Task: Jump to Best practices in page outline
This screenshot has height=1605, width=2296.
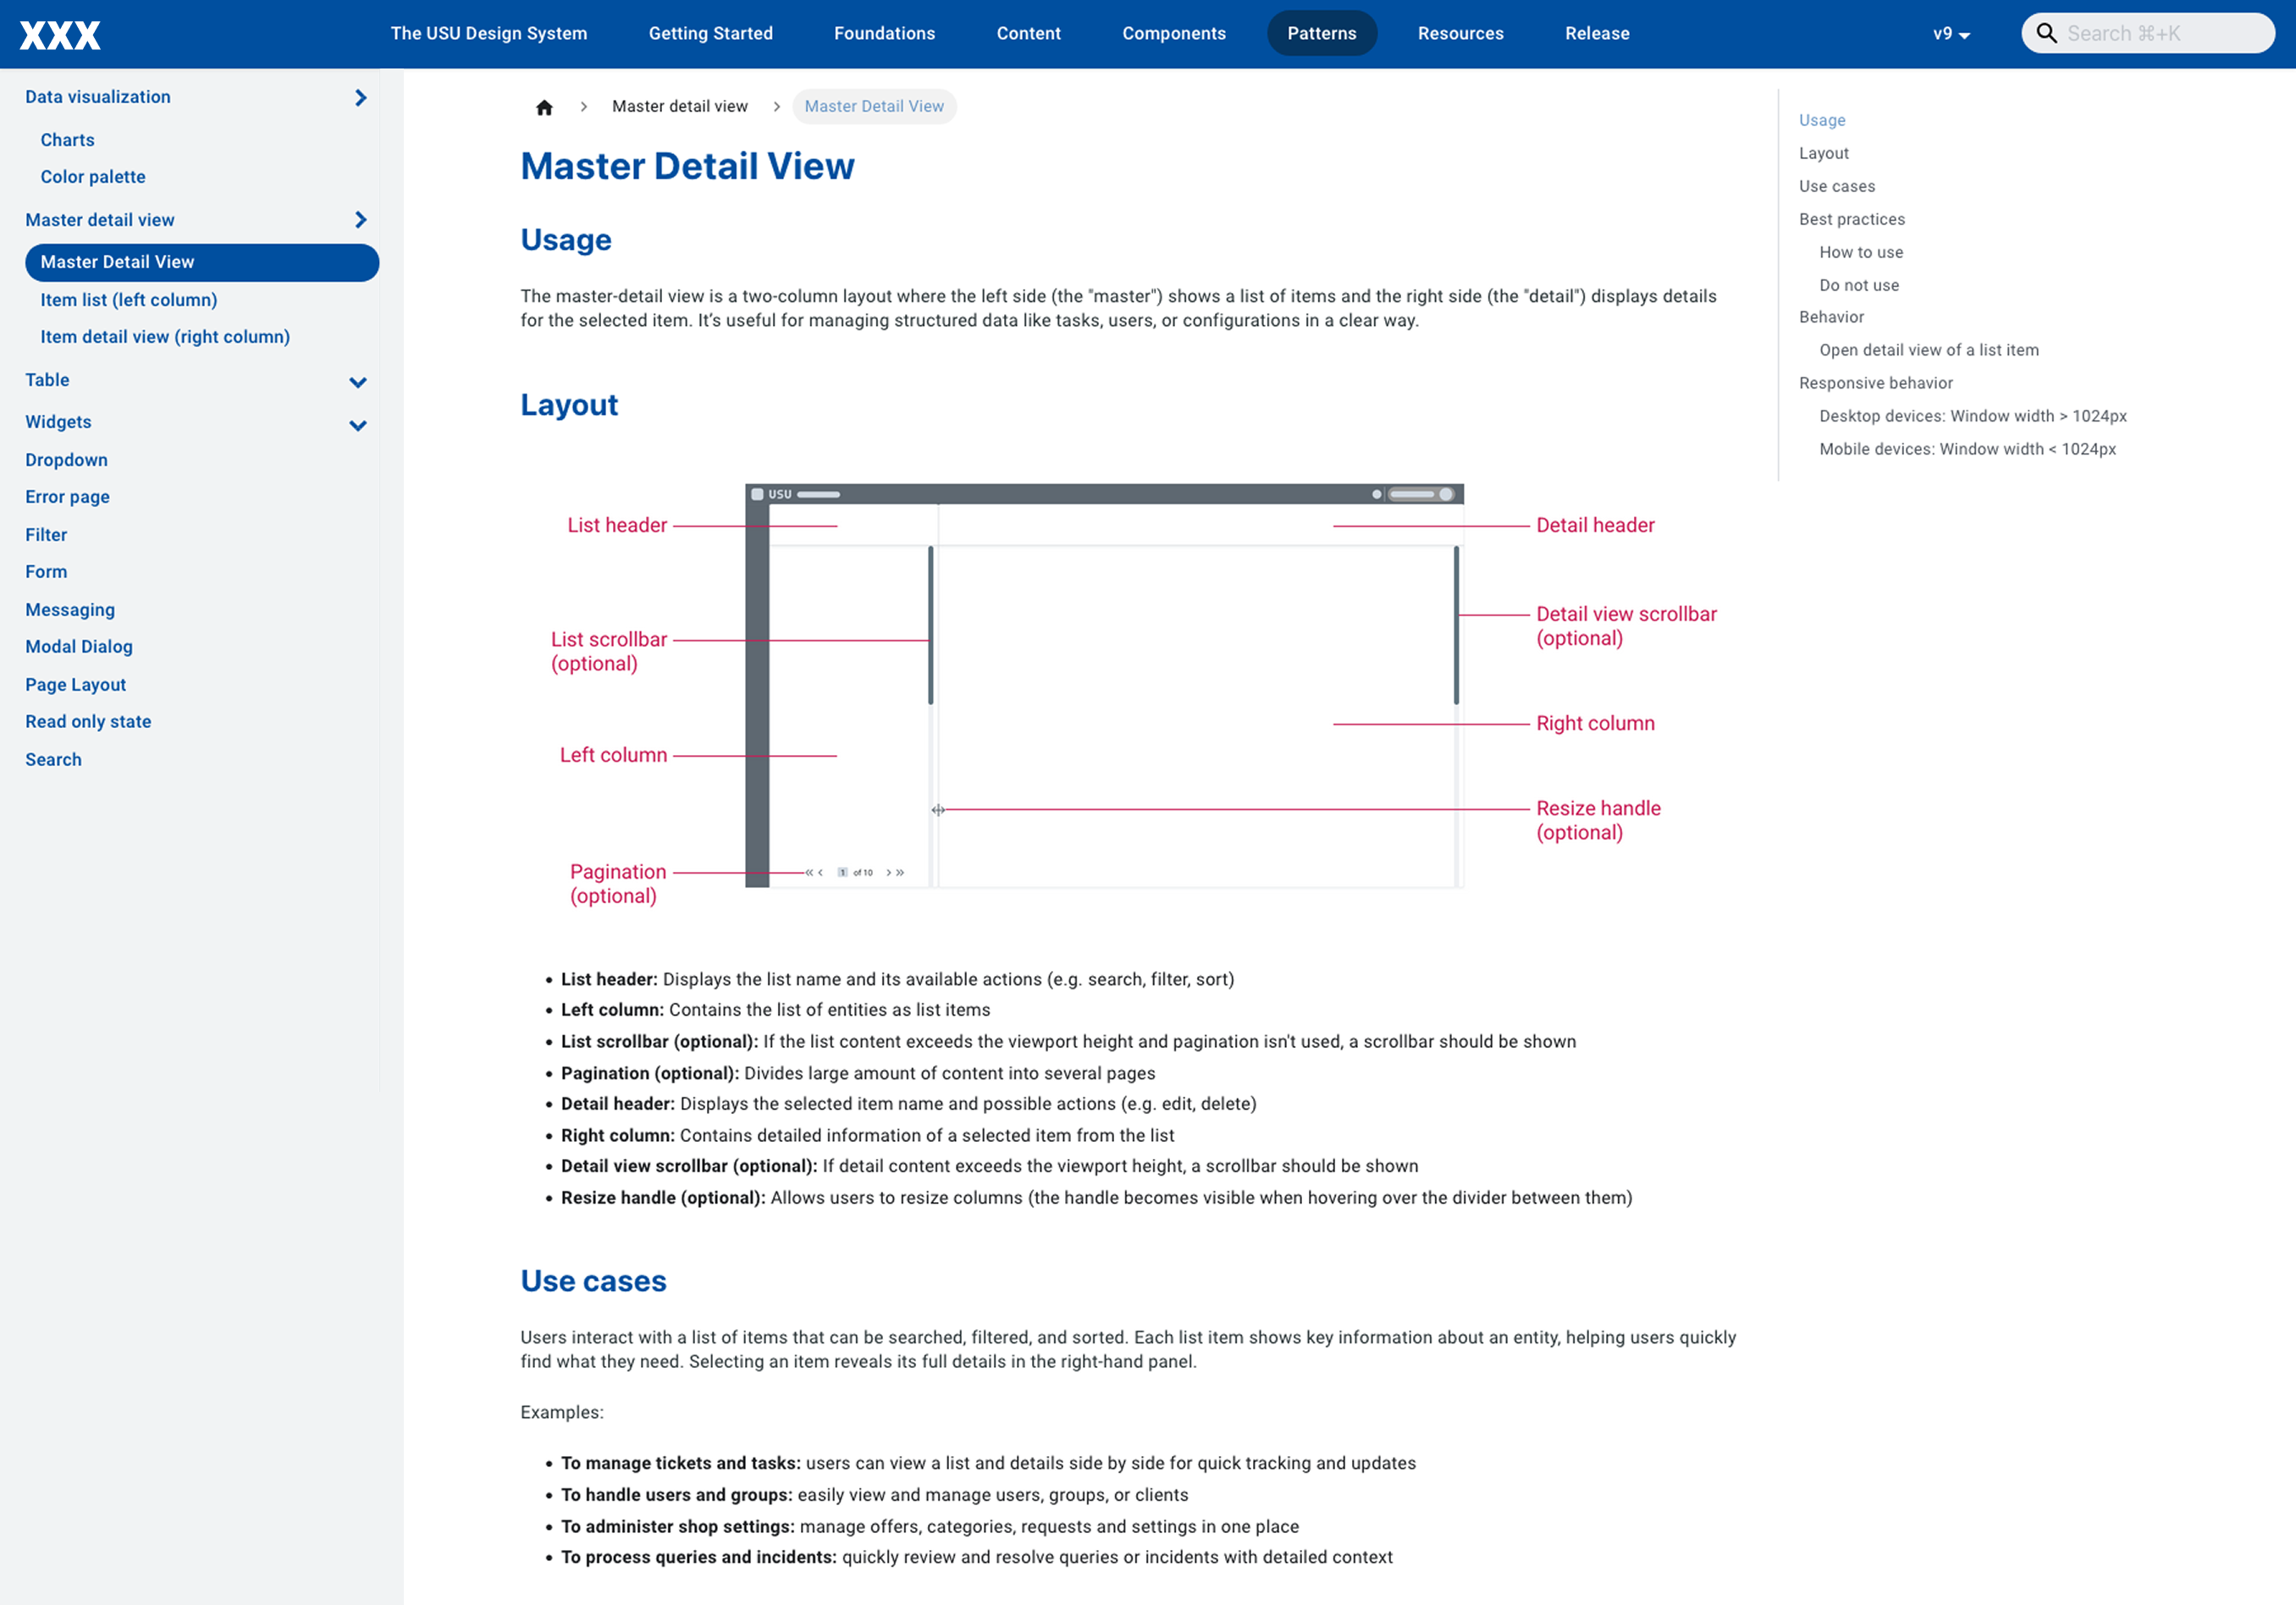Action: tap(1851, 219)
